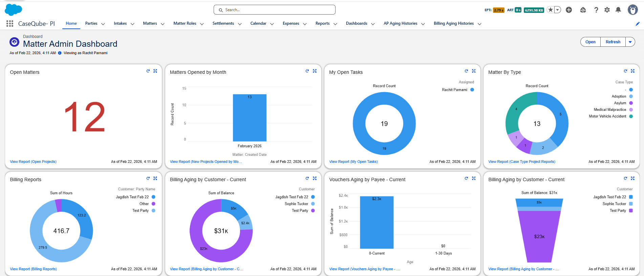Open the dropdown arrow beside Refresh
Screen dimensions: 644x276
point(630,42)
